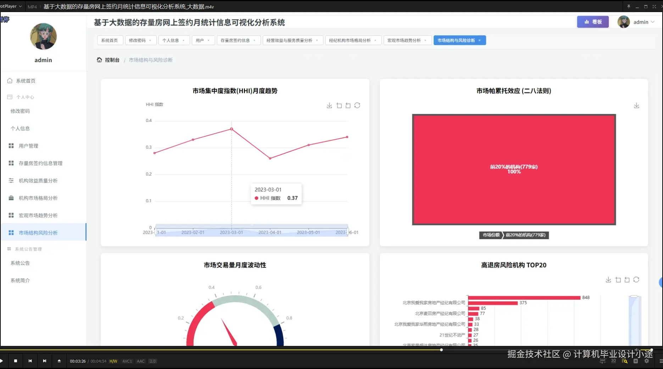Viewport: 663px width, 369px height.
Task: Open file with the eject button
Action: (59, 361)
